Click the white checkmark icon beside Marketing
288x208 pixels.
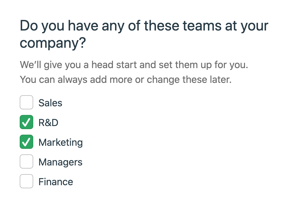tap(26, 142)
